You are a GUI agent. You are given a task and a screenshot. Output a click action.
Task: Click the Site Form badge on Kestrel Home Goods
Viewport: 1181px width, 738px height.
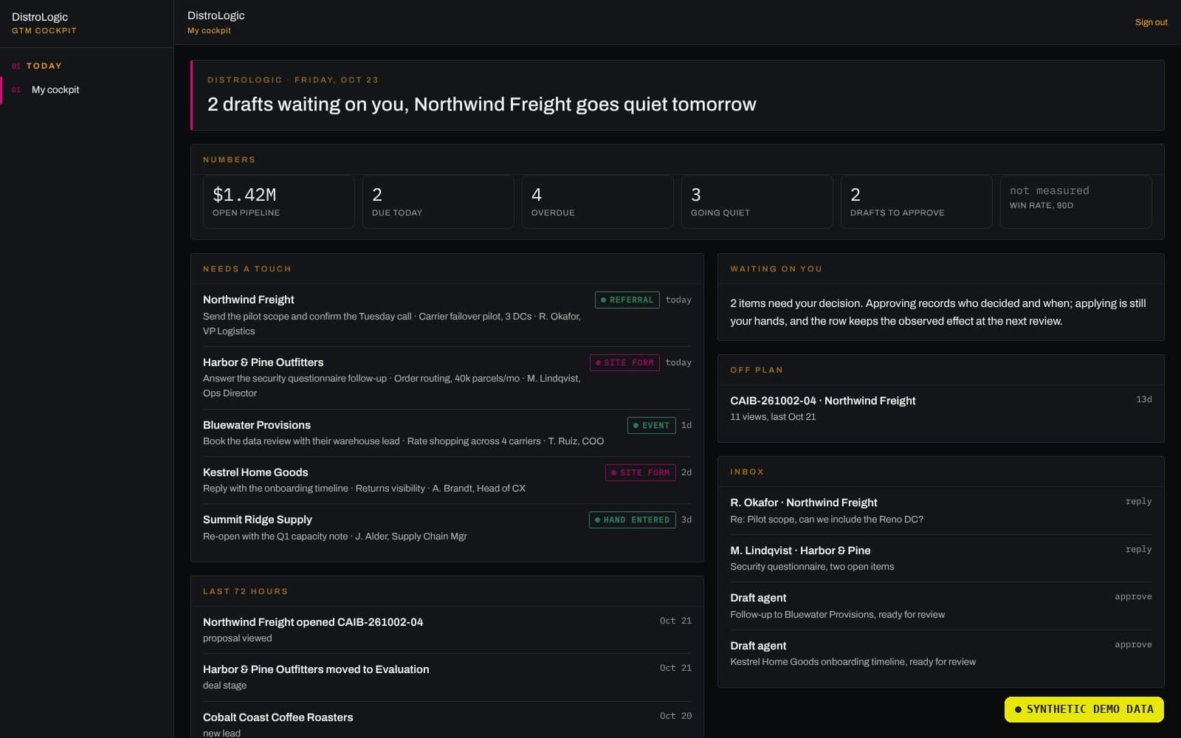640,472
